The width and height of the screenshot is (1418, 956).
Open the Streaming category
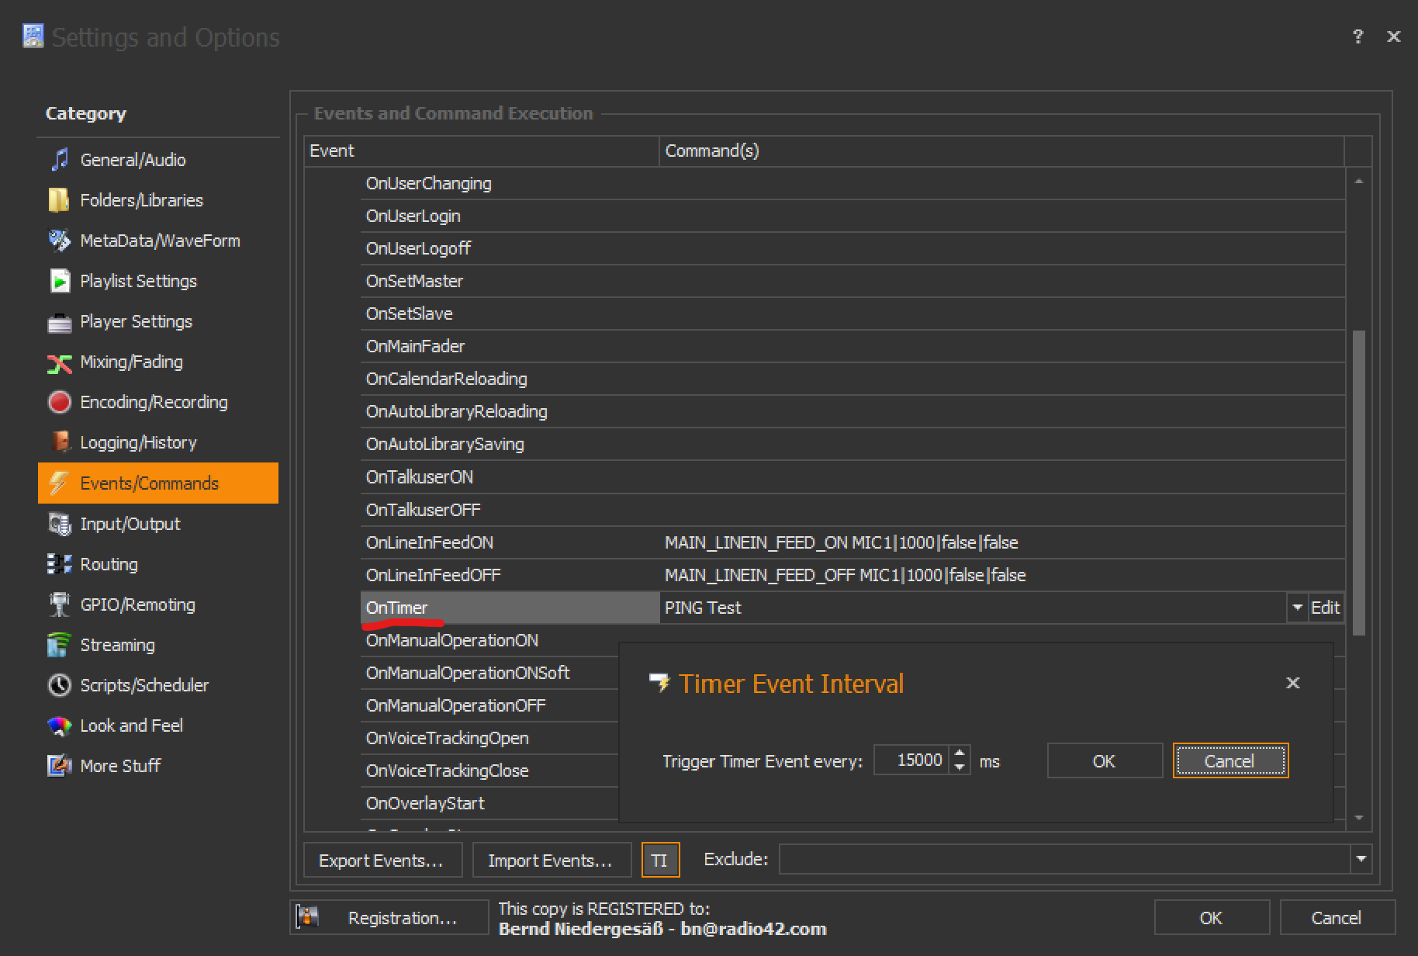point(117,645)
